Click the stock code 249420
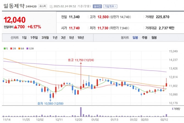The image size is (184, 123). click(31, 6)
